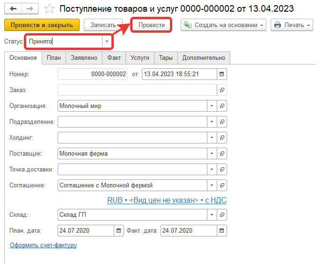
Task: Open the Склад record via open icon
Action: 222,215
